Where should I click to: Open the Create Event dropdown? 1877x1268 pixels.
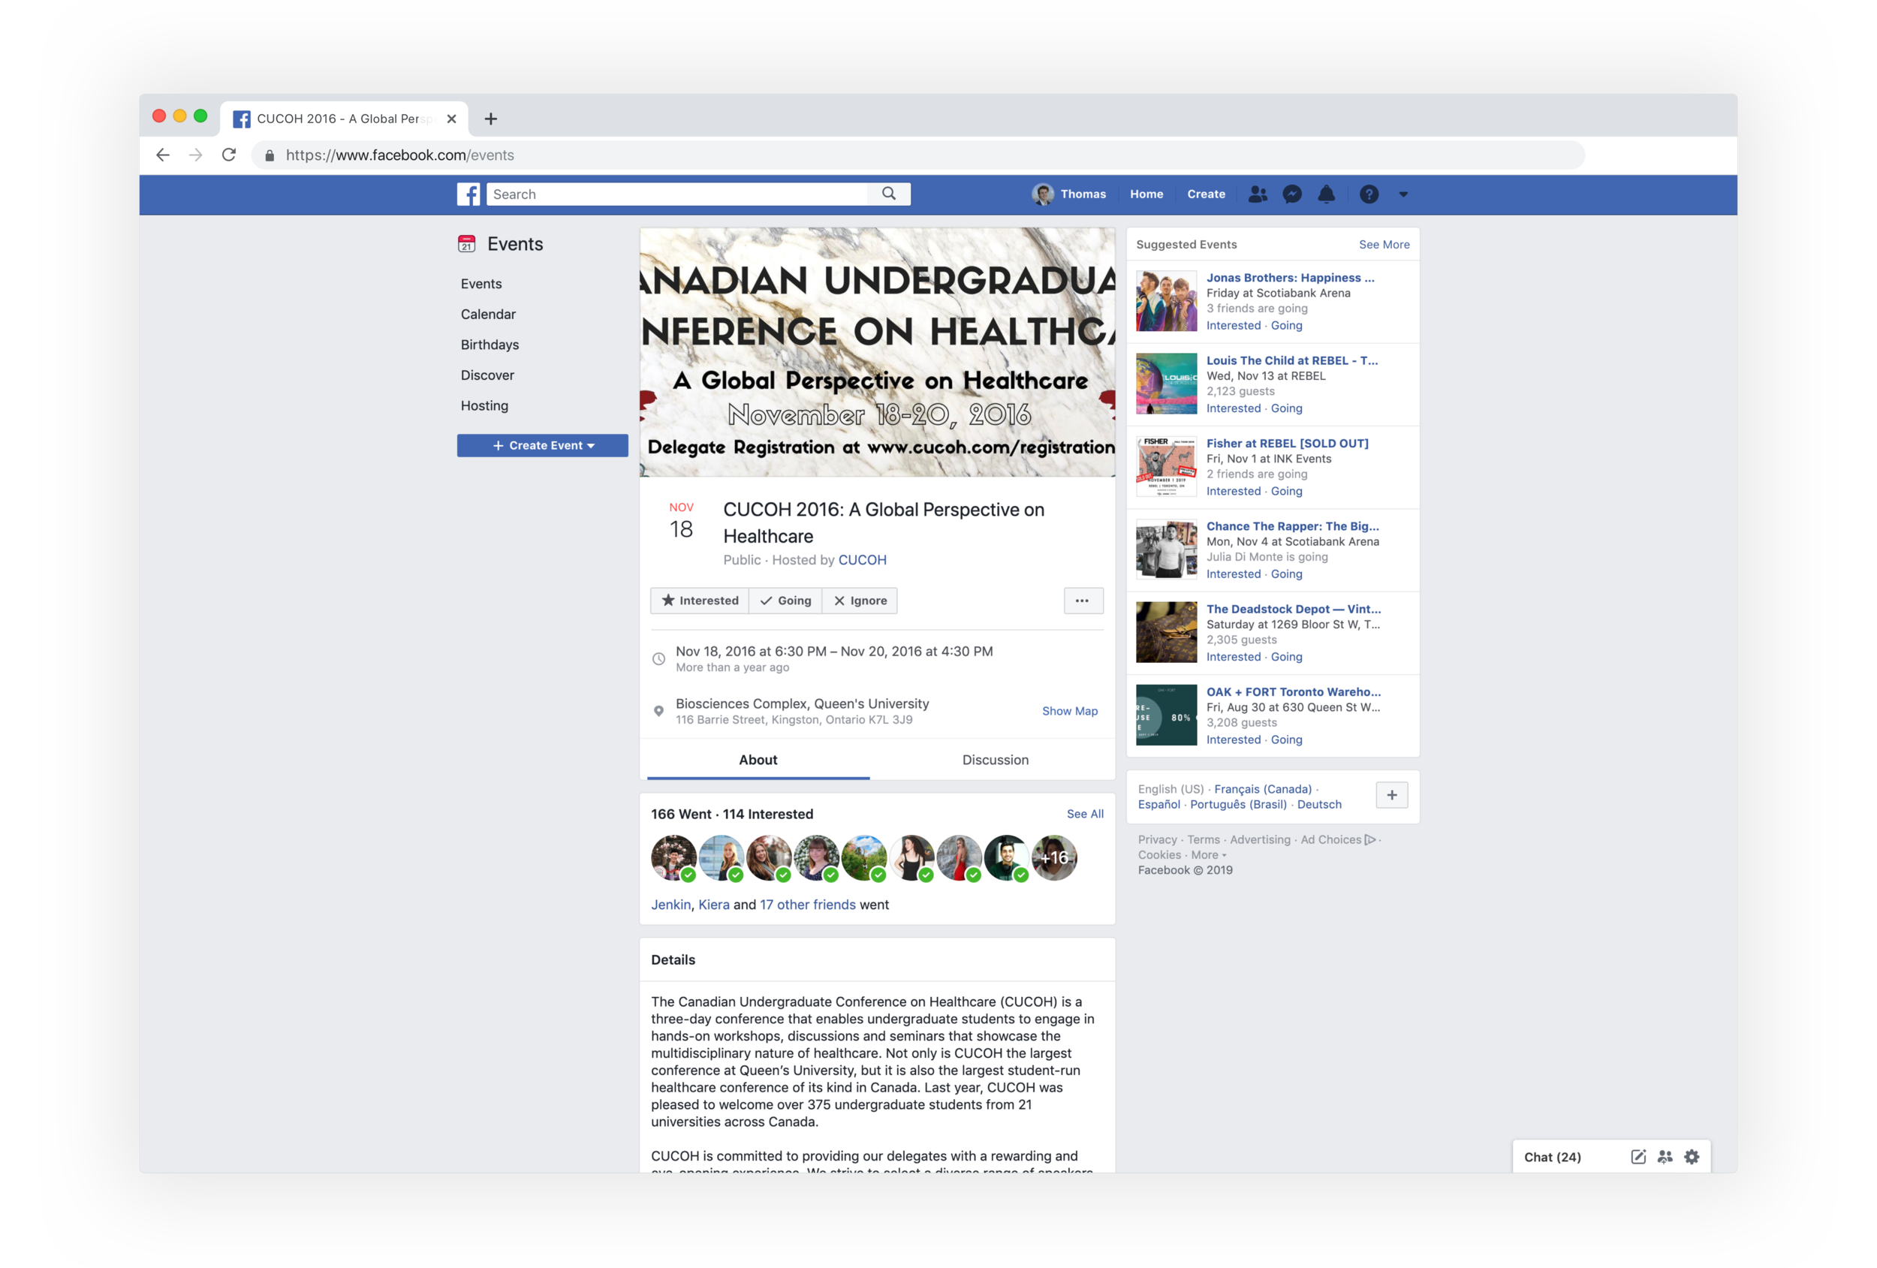[543, 446]
